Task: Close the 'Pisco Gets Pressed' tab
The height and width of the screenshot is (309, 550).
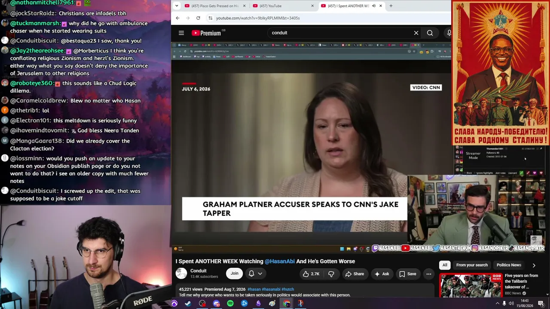Action: tap(244, 6)
